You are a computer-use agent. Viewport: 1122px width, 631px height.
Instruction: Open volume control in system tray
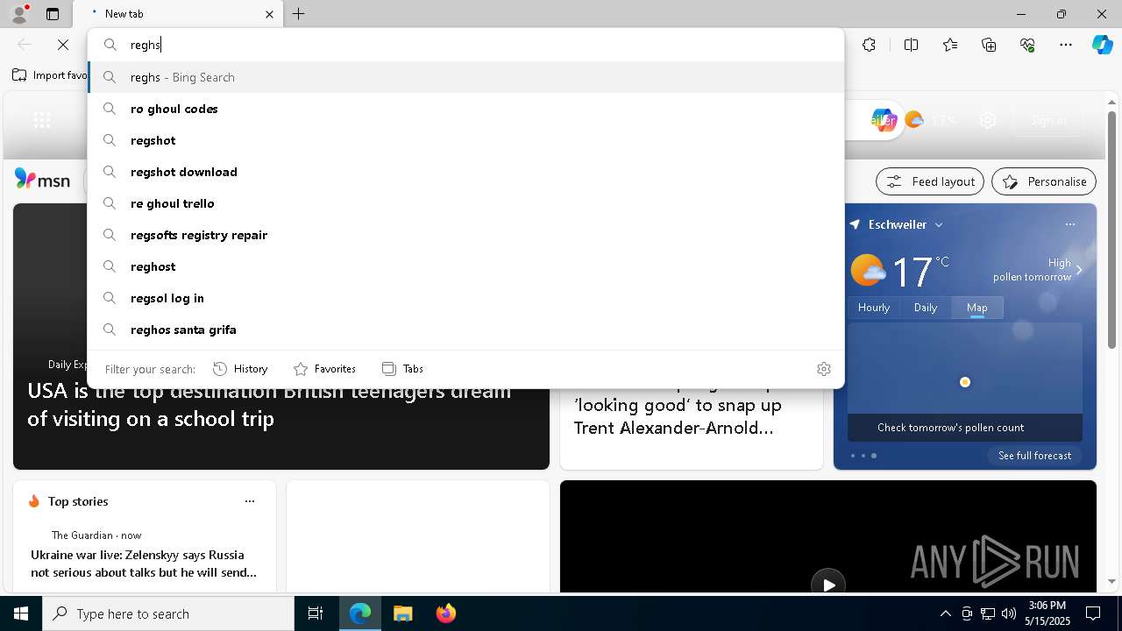pyautogui.click(x=1008, y=613)
